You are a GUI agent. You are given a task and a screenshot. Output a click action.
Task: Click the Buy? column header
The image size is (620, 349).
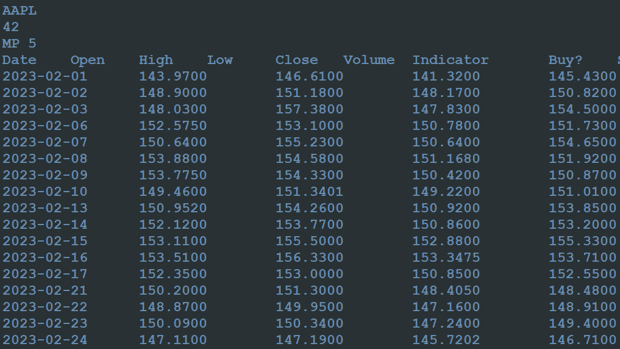click(x=565, y=60)
